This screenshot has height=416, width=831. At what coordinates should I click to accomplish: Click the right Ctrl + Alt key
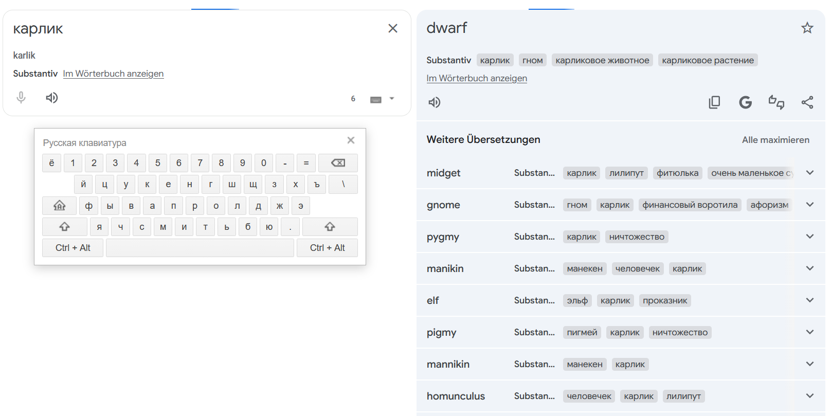pyautogui.click(x=327, y=248)
